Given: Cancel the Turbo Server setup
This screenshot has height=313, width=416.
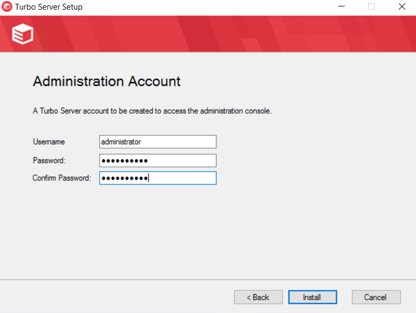Looking at the screenshot, I should (x=376, y=297).
